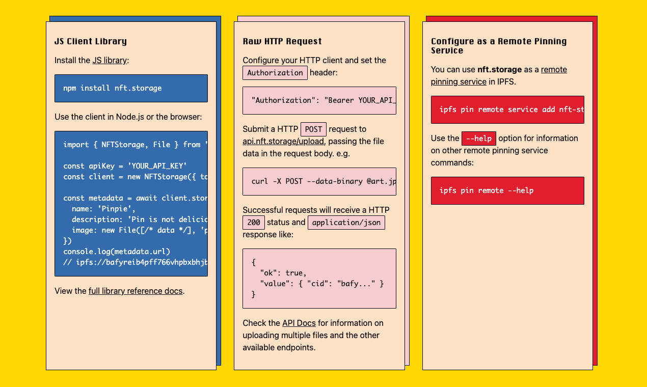This screenshot has height=387, width=647.
Task: Follow the api.nft.storage/upload link
Action: [x=284, y=141]
